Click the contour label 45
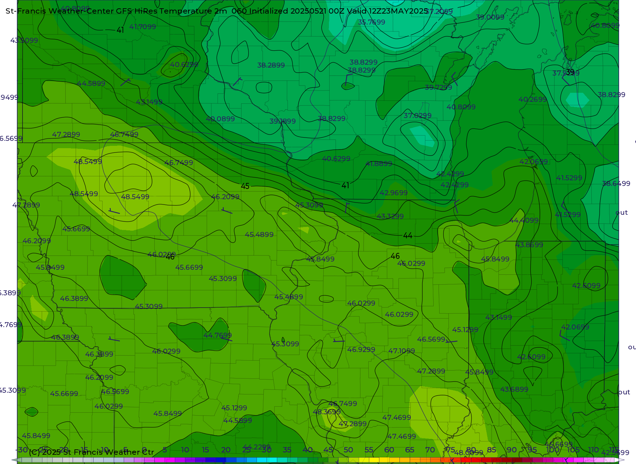The height and width of the screenshot is (464, 636). pos(245,186)
